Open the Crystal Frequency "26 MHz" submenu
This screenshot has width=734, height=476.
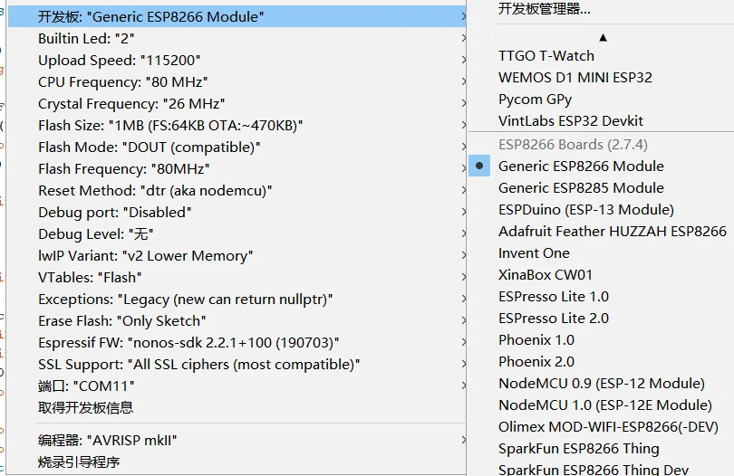tap(237, 104)
